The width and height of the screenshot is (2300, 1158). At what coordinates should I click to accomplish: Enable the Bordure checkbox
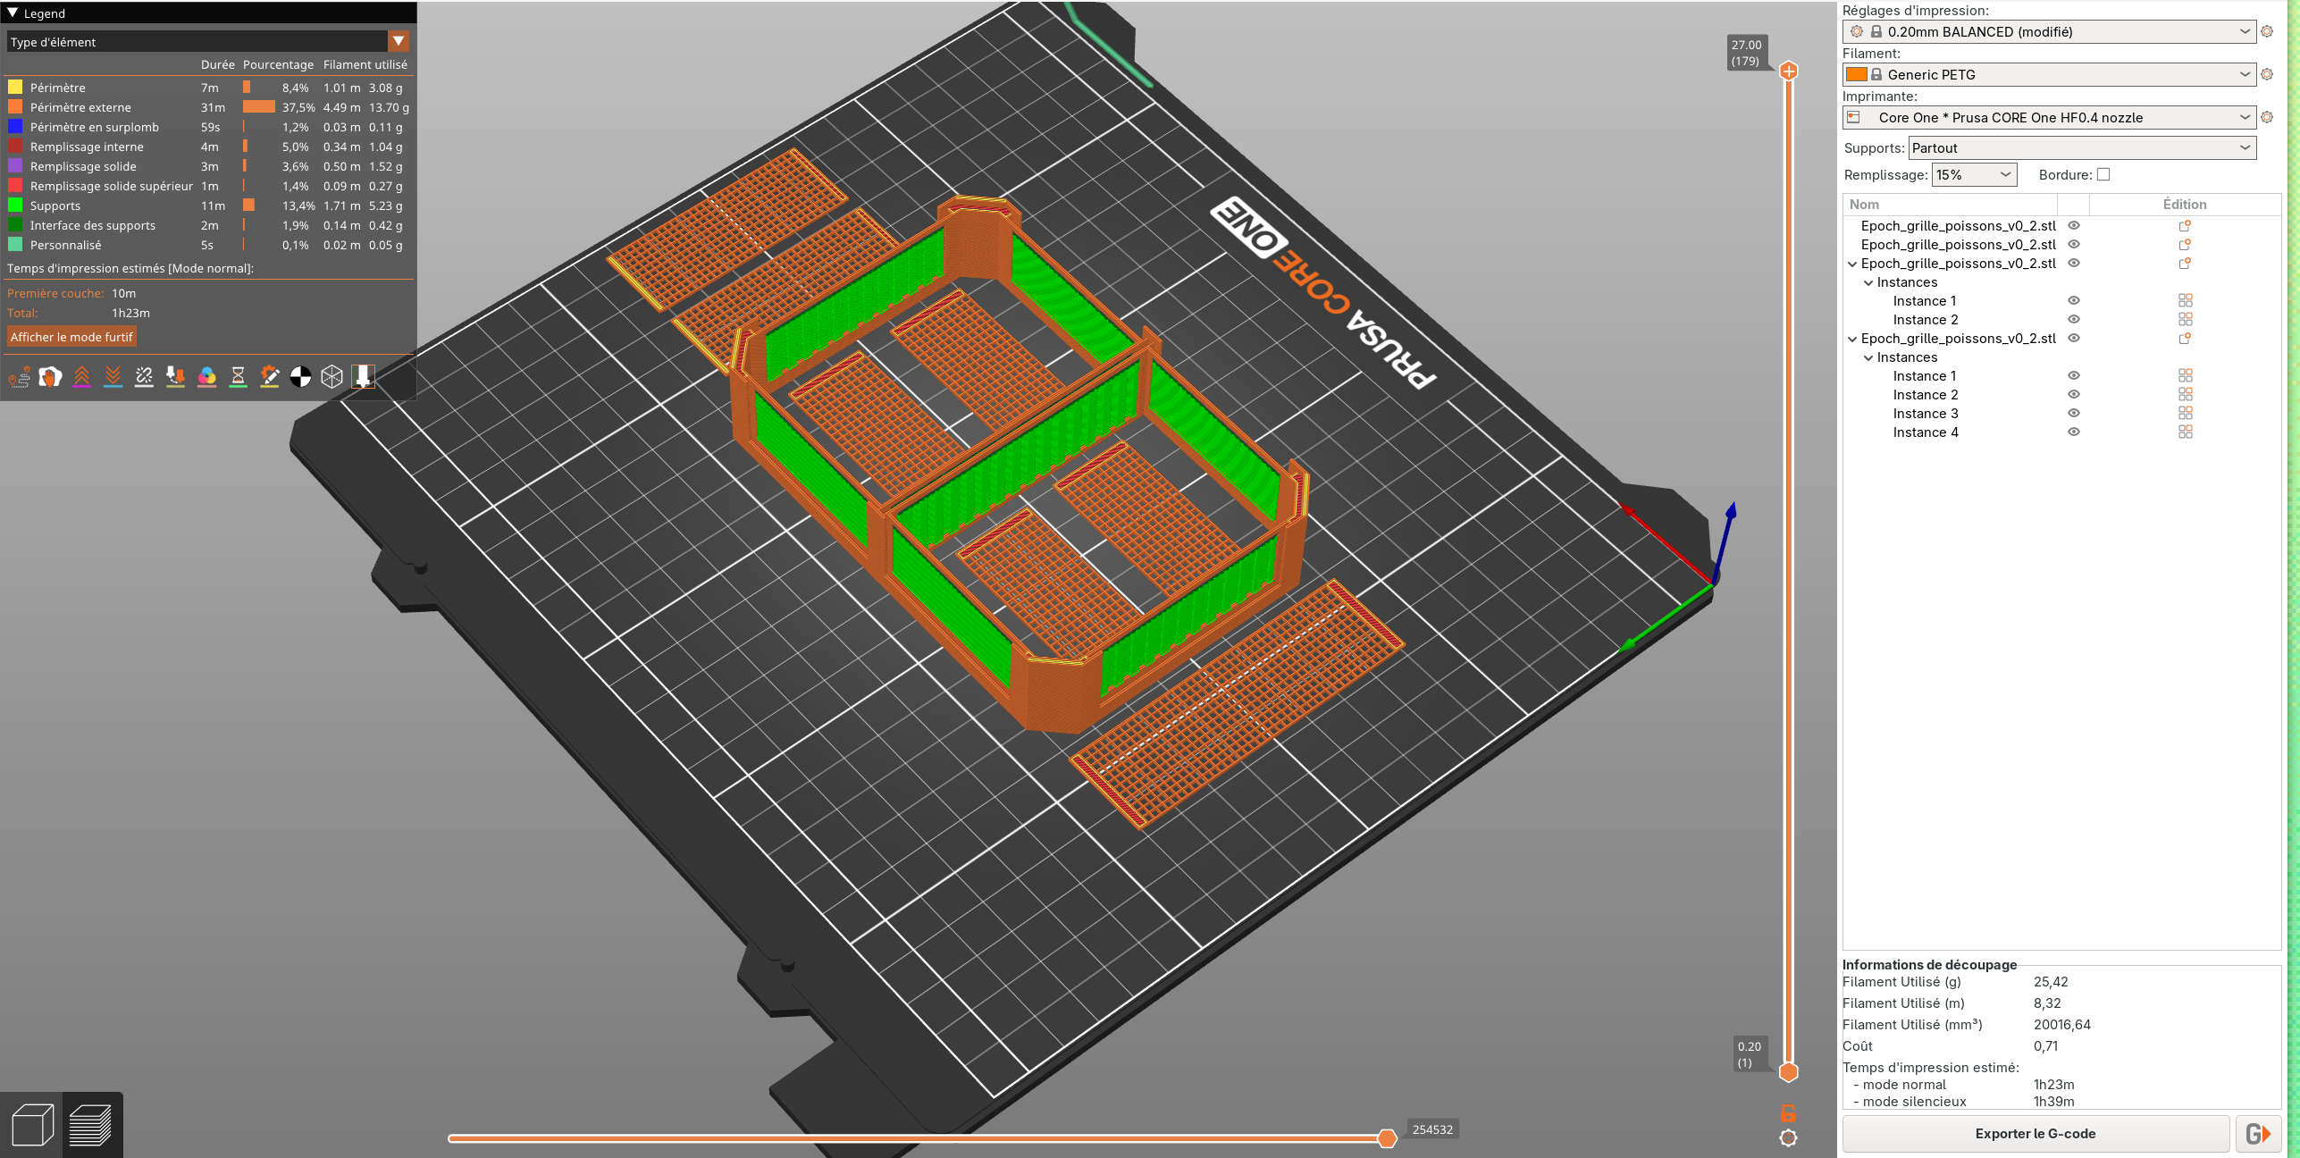[2103, 175]
